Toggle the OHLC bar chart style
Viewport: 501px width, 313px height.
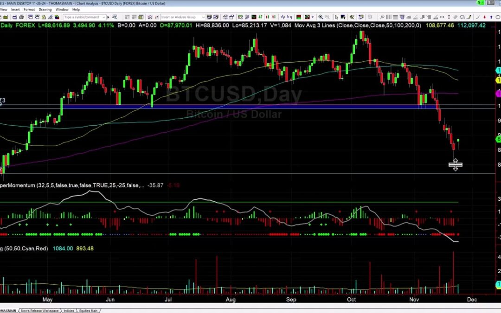click(261, 17)
